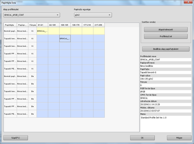Select the 106-135 weight column header

(x=65, y=25)
